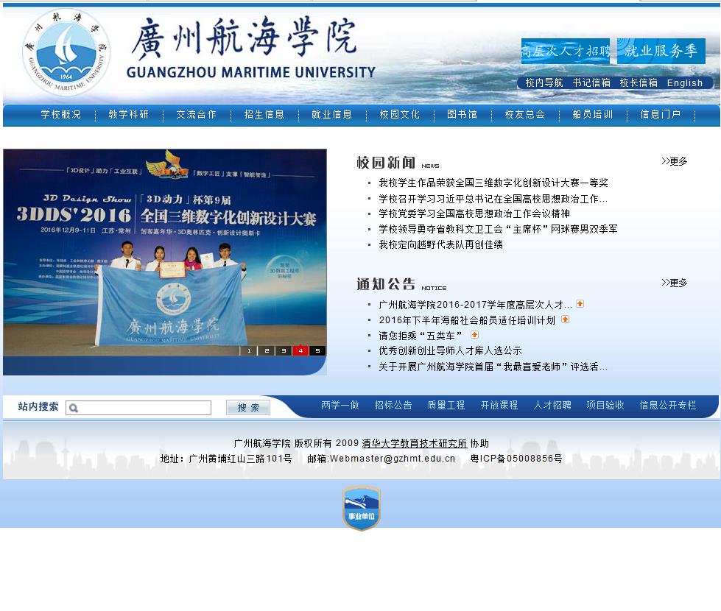The width and height of the screenshot is (721, 611).
Task: Follow the 清华大学教育技术研究所 footer link
Action: pyautogui.click(x=415, y=443)
